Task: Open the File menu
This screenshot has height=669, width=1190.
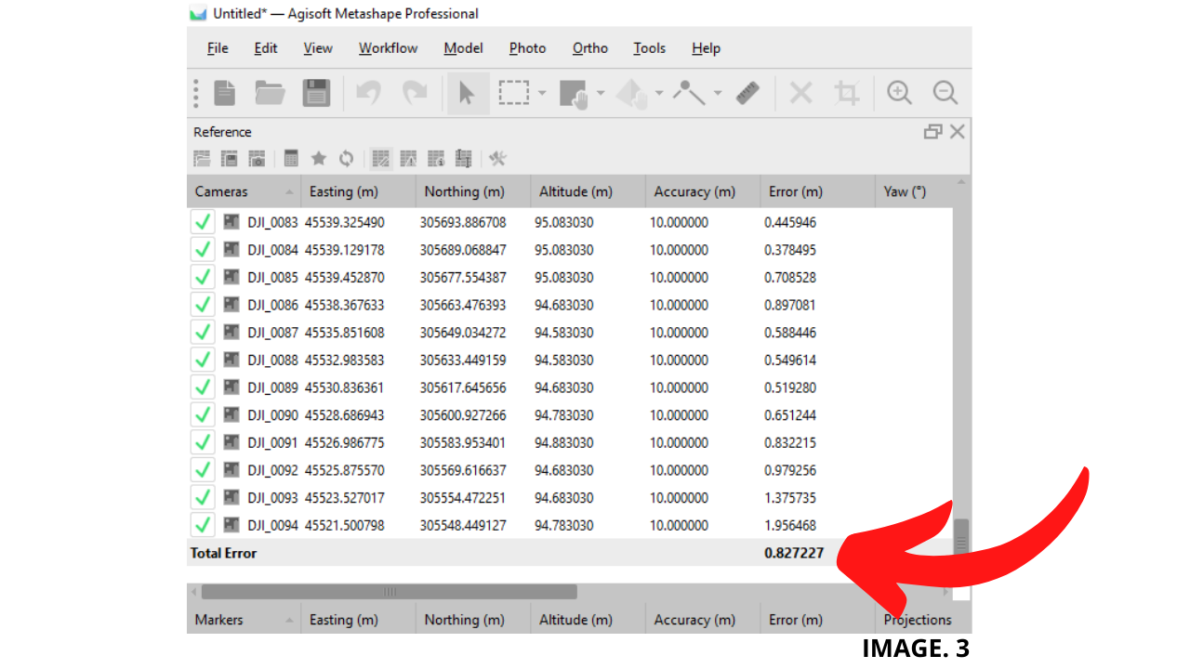Action: [x=218, y=48]
